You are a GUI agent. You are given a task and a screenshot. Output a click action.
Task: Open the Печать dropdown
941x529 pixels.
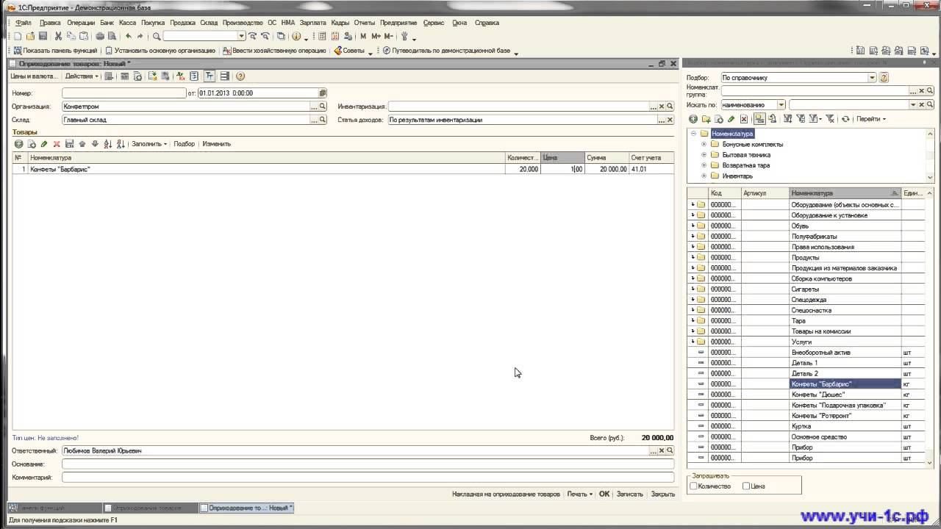(579, 494)
